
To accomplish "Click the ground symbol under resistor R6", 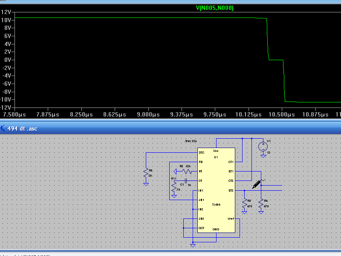I will coord(146,184).
